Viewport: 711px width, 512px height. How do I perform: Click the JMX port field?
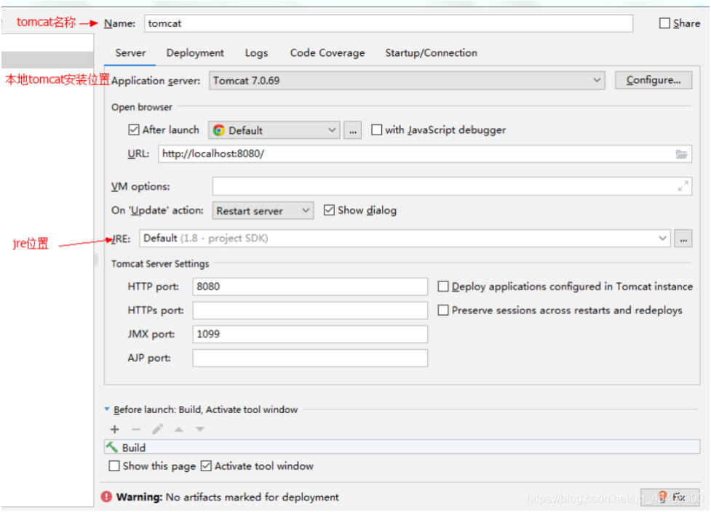pyautogui.click(x=310, y=334)
